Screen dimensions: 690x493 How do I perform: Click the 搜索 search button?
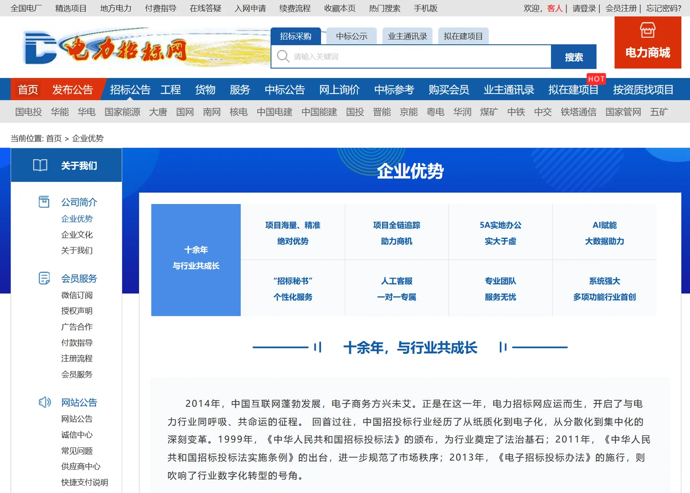(574, 57)
